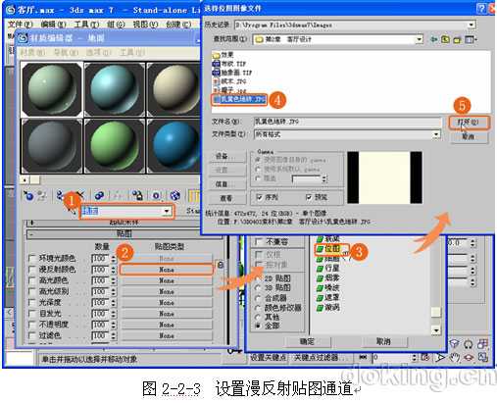The height and width of the screenshot is (403, 497).
Task: Open 历史记录 path dropdown
Action: point(471,25)
